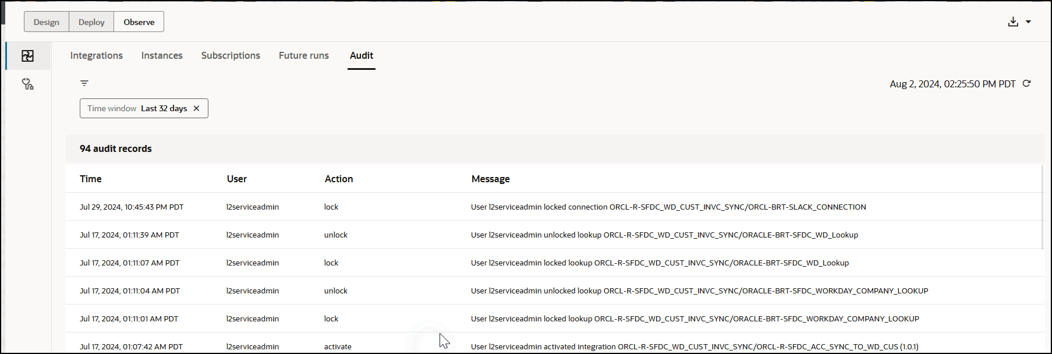Open the Instances tab
1052x354 pixels.
162,55
